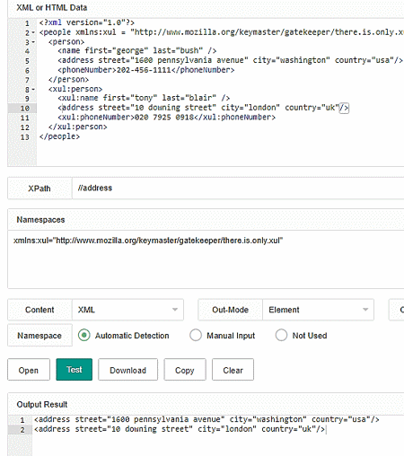Focus the XPath input containing //address

pyautogui.click(x=238, y=188)
